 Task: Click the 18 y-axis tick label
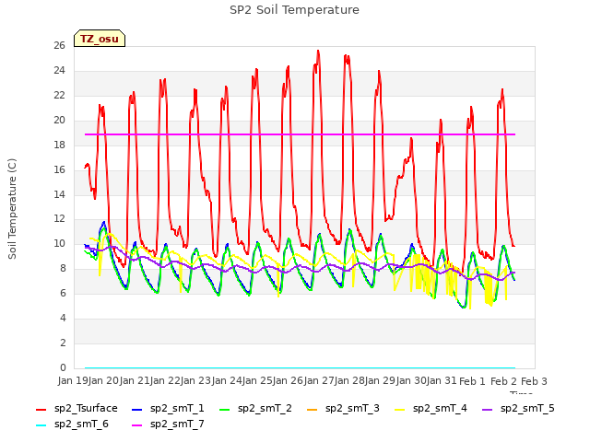(x=59, y=145)
